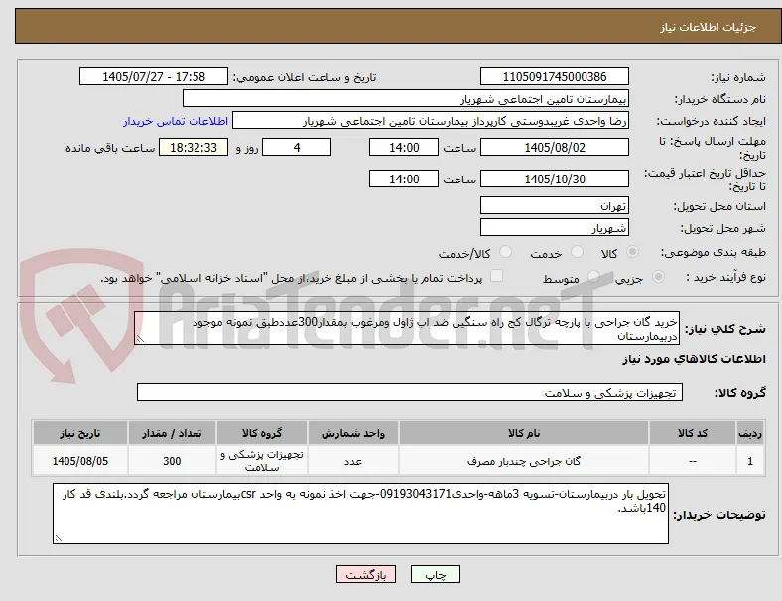Click the شرح کلی نیاز description textarea

[407, 328]
